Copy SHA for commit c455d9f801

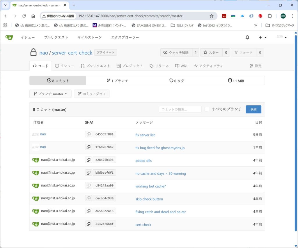point(88,134)
